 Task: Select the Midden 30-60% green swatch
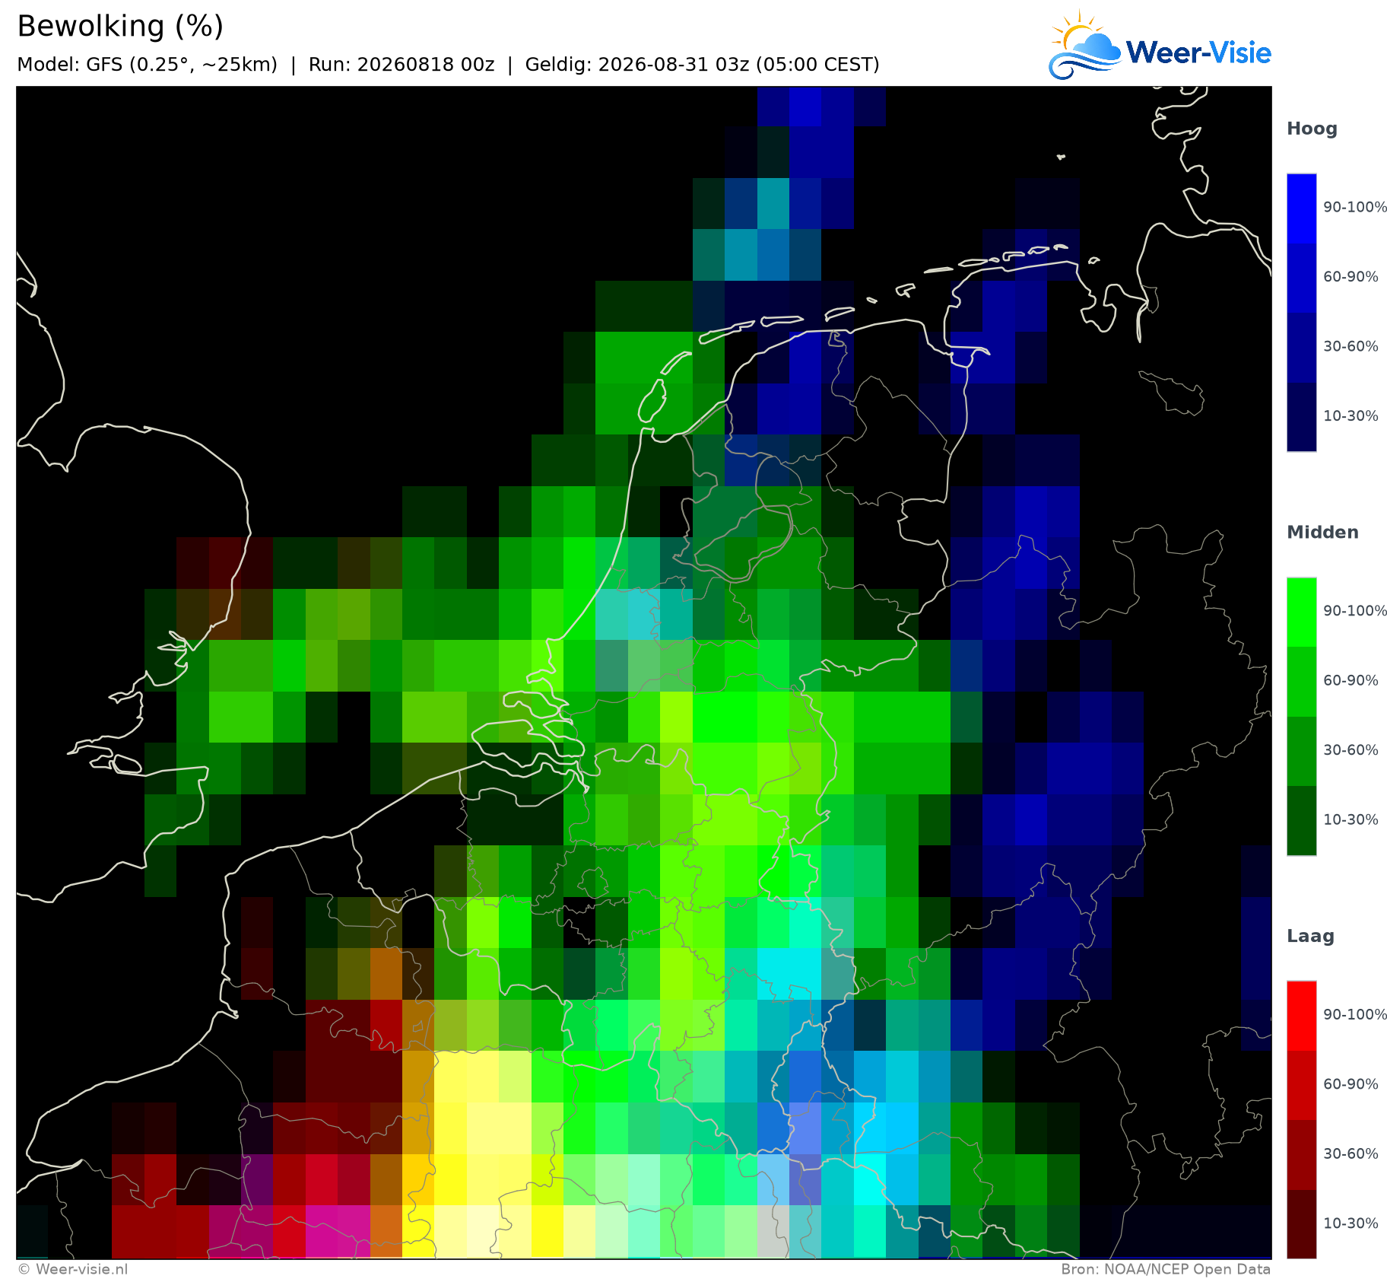(x=1301, y=751)
